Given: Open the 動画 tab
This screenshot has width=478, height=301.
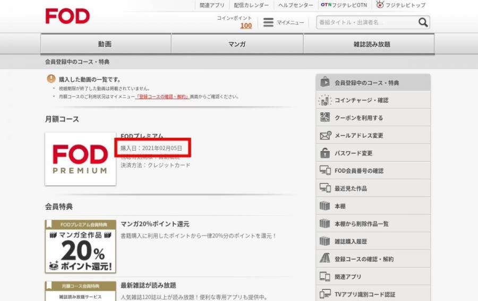Looking at the screenshot, I should 106,44.
